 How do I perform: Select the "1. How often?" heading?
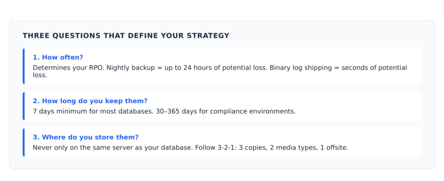click(58, 57)
